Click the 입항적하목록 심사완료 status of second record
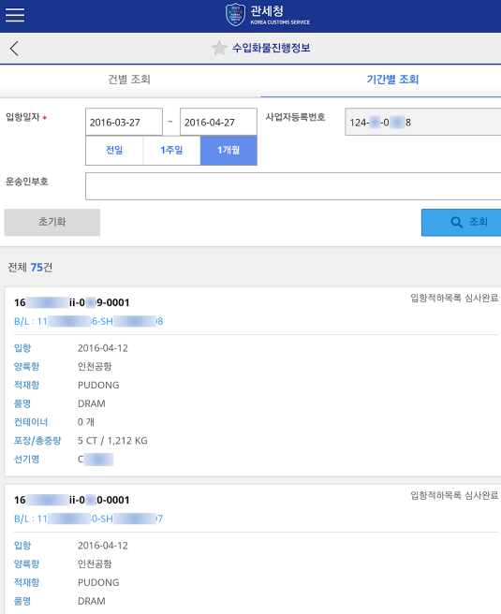 454,495
